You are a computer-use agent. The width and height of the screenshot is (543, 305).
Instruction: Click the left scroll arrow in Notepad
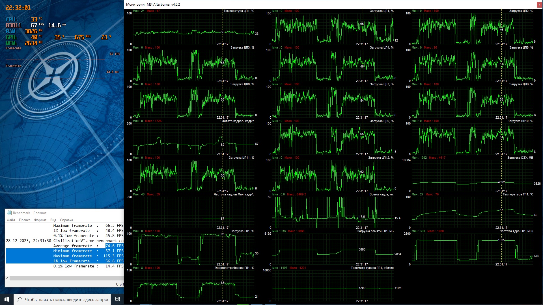pos(7,278)
